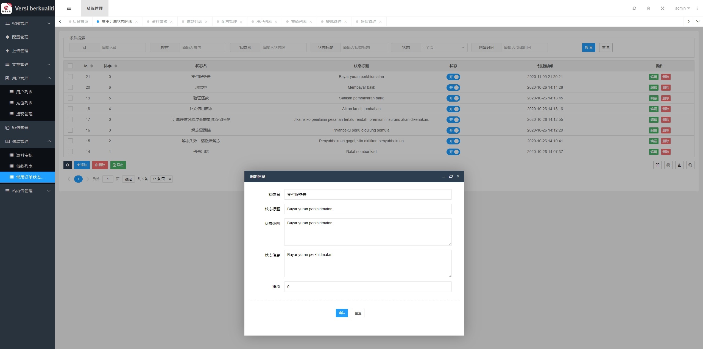Image resolution: width=703 pixels, height=349 pixels.
Task: Click the table refresh button below list
Action: point(68,165)
